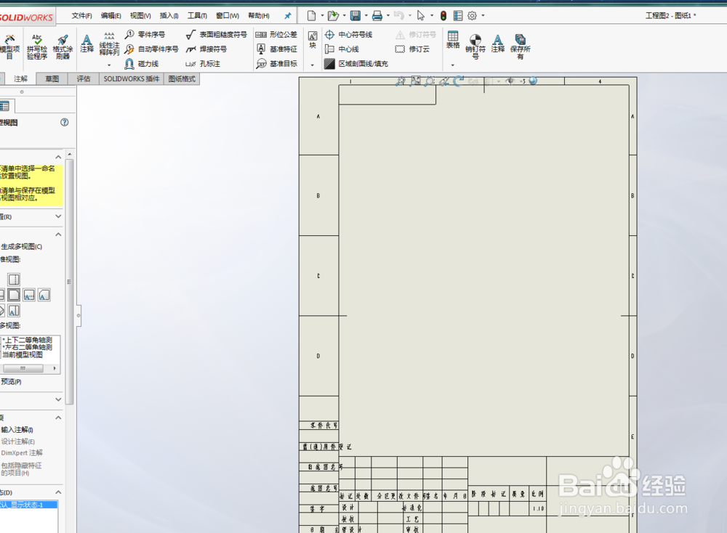Open the 视图(V) menu

(140, 16)
